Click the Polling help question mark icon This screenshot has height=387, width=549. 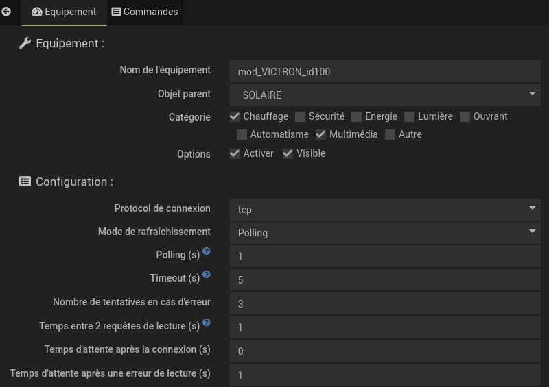[207, 251]
